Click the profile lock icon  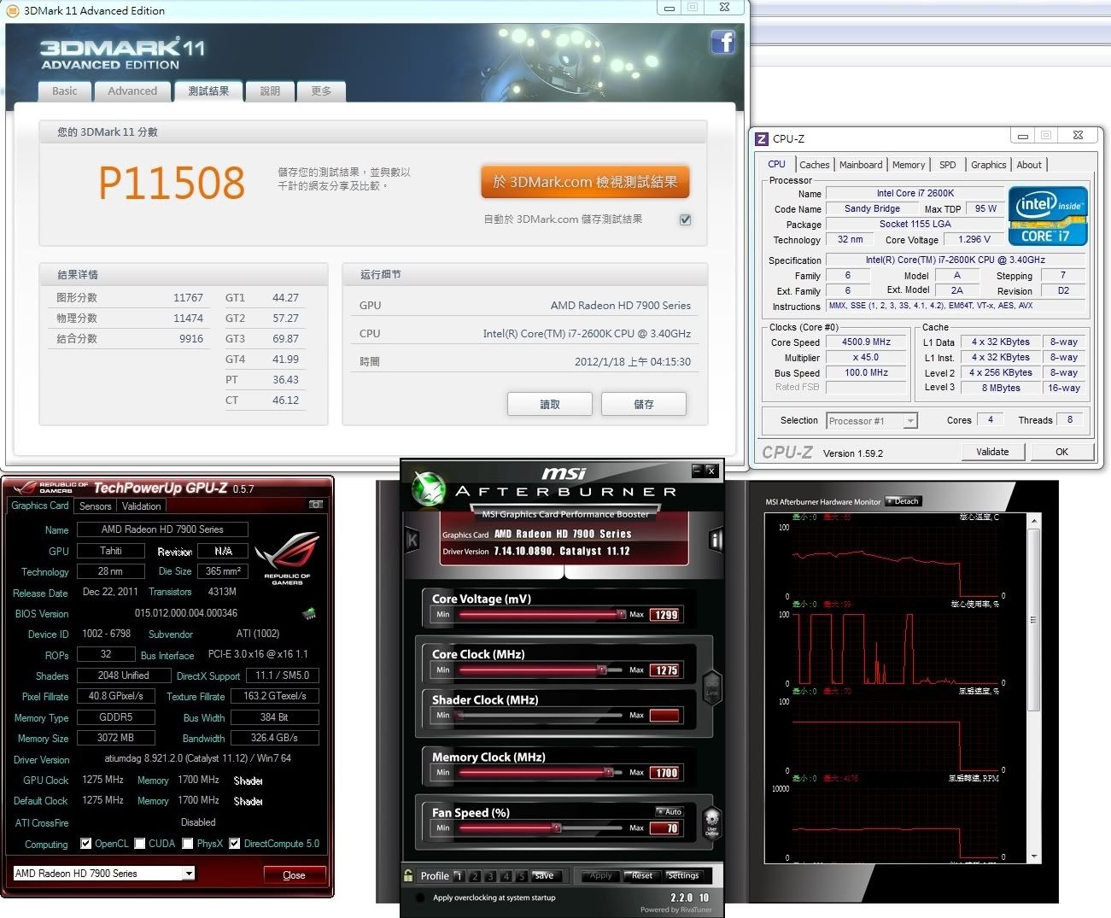tap(409, 875)
